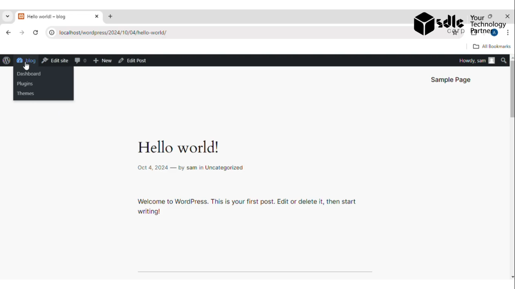Open the search magnifier in admin bar

pyautogui.click(x=504, y=60)
